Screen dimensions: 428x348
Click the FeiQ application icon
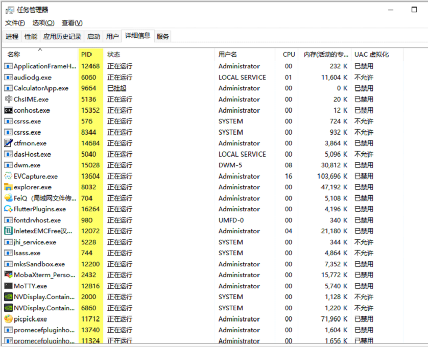[9, 198]
